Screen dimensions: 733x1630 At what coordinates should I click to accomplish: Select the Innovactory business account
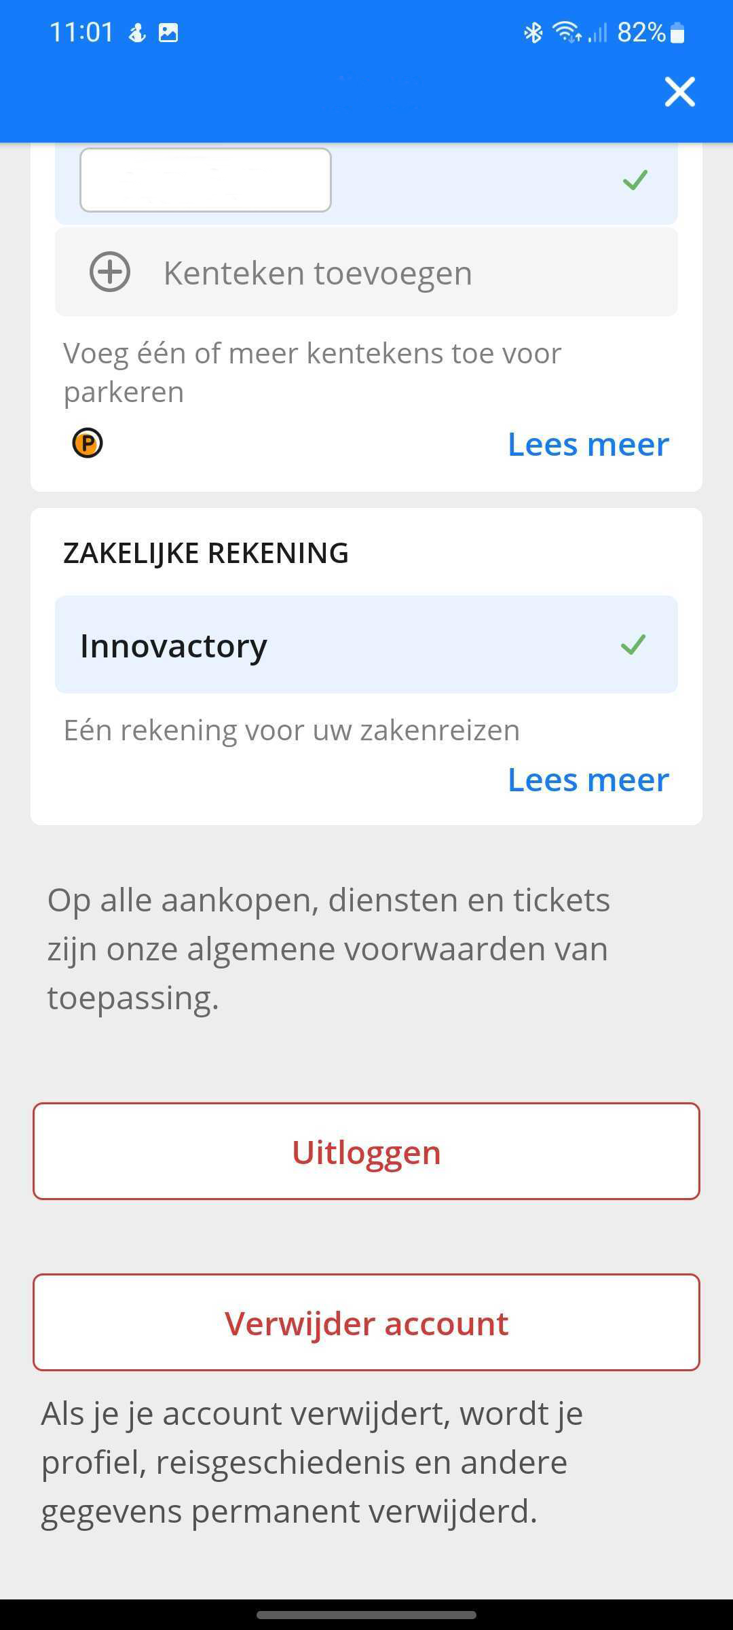[x=366, y=645]
